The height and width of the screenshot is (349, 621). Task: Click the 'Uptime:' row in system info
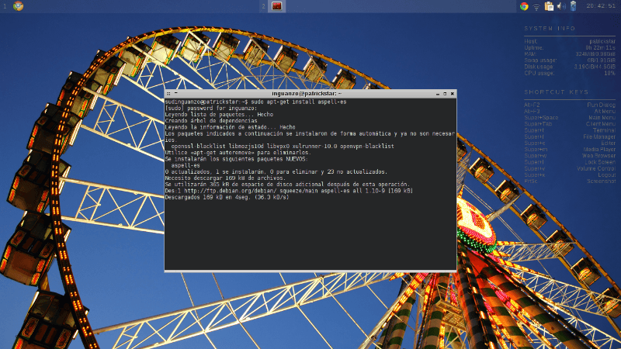[x=570, y=47]
